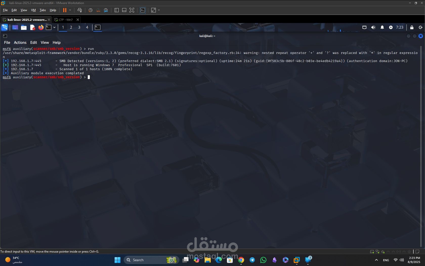Pause the virtual machine
This screenshot has width=425, height=266.
pyautogui.click(x=65, y=10)
